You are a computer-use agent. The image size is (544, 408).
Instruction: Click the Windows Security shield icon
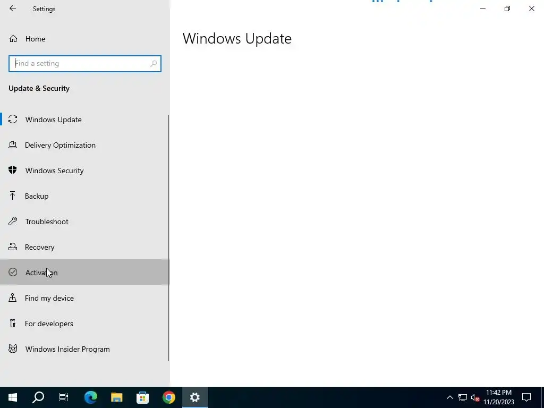tap(13, 170)
